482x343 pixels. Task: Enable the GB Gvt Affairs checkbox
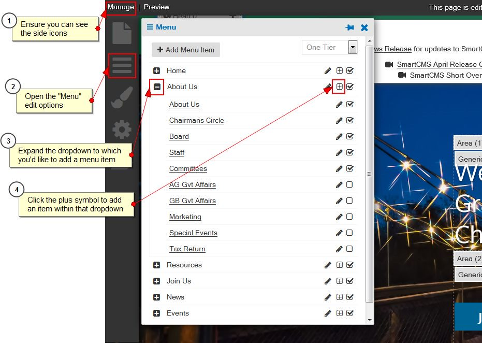(349, 201)
